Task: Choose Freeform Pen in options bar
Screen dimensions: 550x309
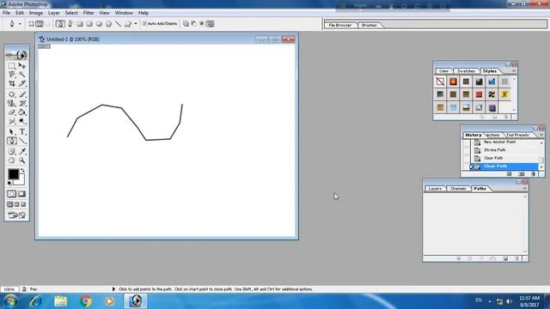Action: tap(70, 24)
